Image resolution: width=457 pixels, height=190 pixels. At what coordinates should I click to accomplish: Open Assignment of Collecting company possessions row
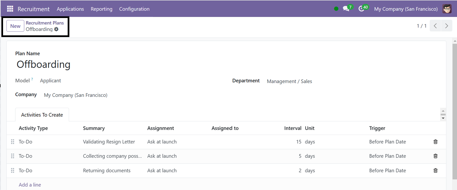pyautogui.click(x=162, y=156)
